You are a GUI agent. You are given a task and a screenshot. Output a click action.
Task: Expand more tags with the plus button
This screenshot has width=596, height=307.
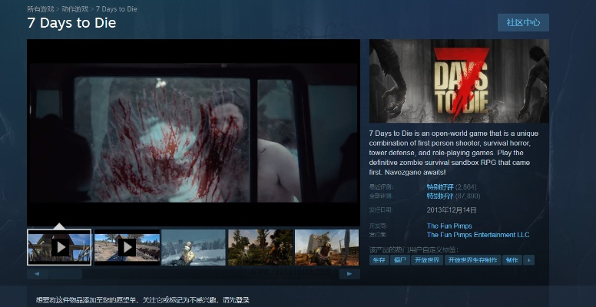tap(528, 260)
